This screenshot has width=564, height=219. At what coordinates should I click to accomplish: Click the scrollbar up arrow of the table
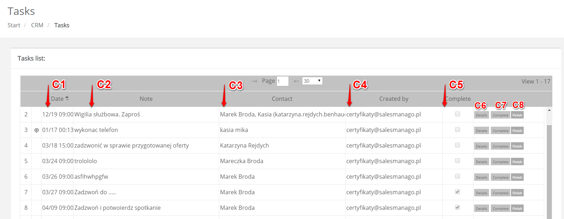click(549, 110)
